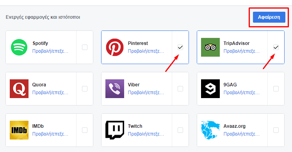Open Προβολή/επεξε… link under IMDb
The height and width of the screenshot is (152, 292).
pyautogui.click(x=50, y=134)
